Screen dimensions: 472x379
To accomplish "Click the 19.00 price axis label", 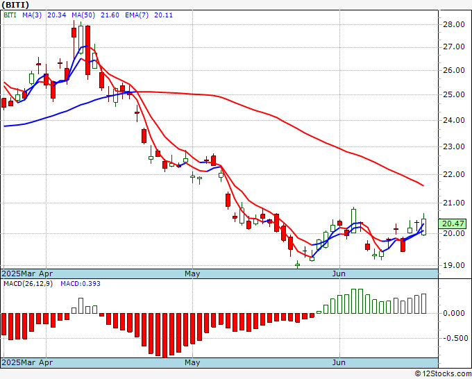I will pos(454,265).
